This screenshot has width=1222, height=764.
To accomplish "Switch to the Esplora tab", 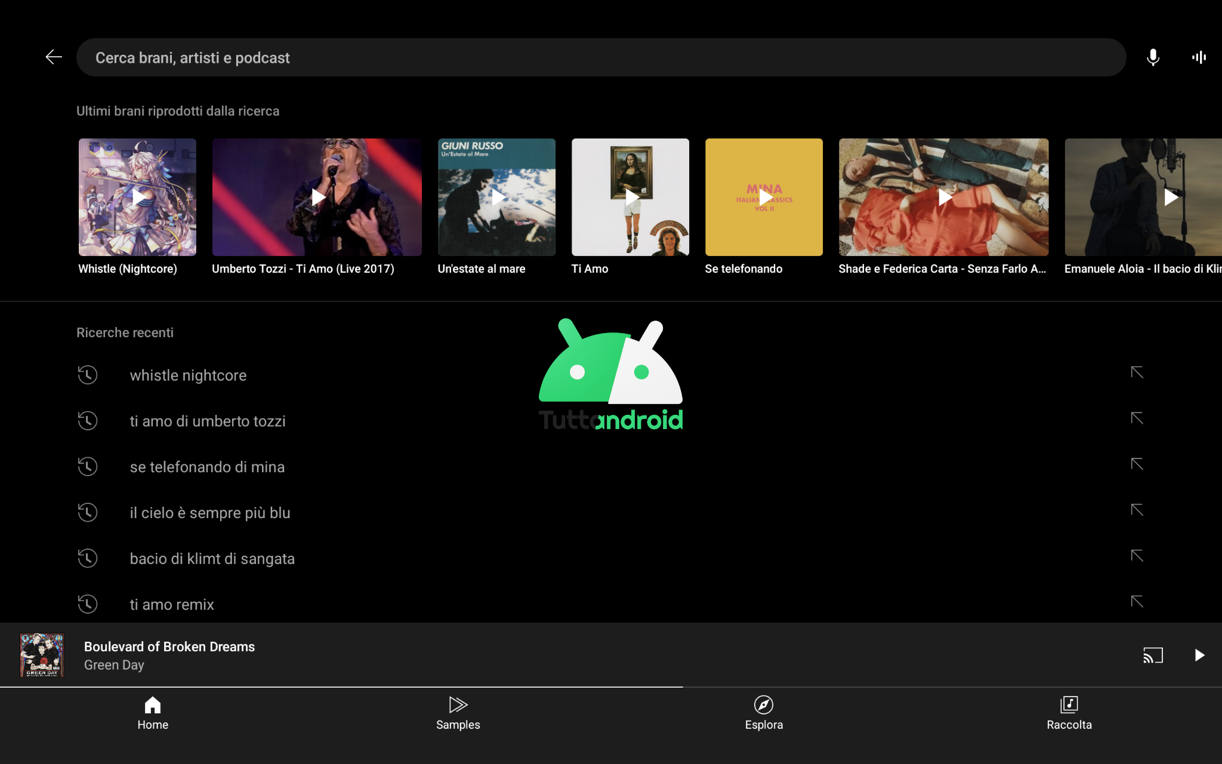I will [x=764, y=714].
